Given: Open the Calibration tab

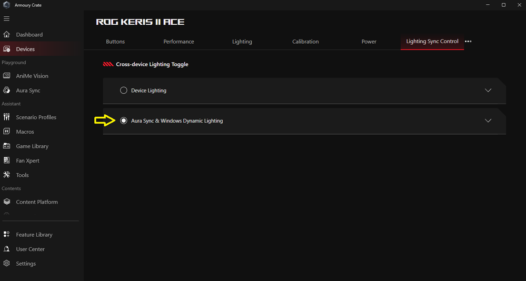Looking at the screenshot, I should click(305, 42).
